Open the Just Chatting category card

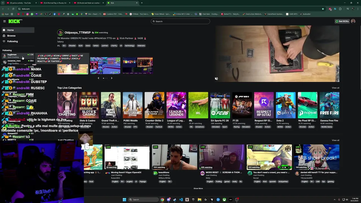click(x=67, y=105)
